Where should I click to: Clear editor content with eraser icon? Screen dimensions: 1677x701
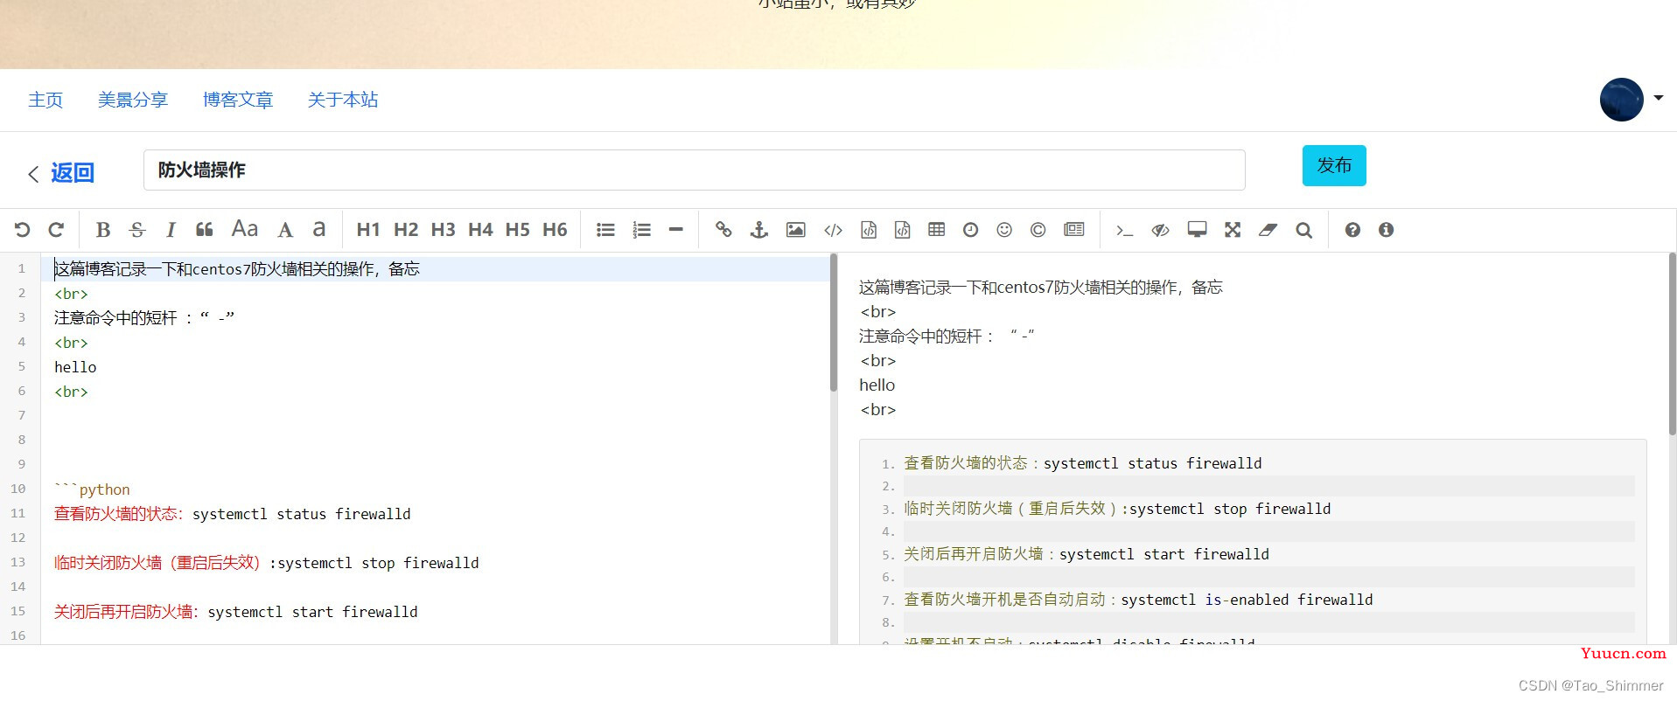(1268, 230)
